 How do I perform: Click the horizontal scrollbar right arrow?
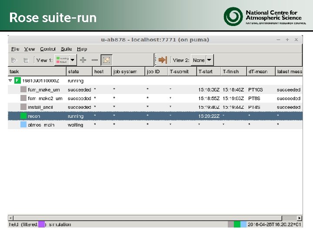point(299,218)
